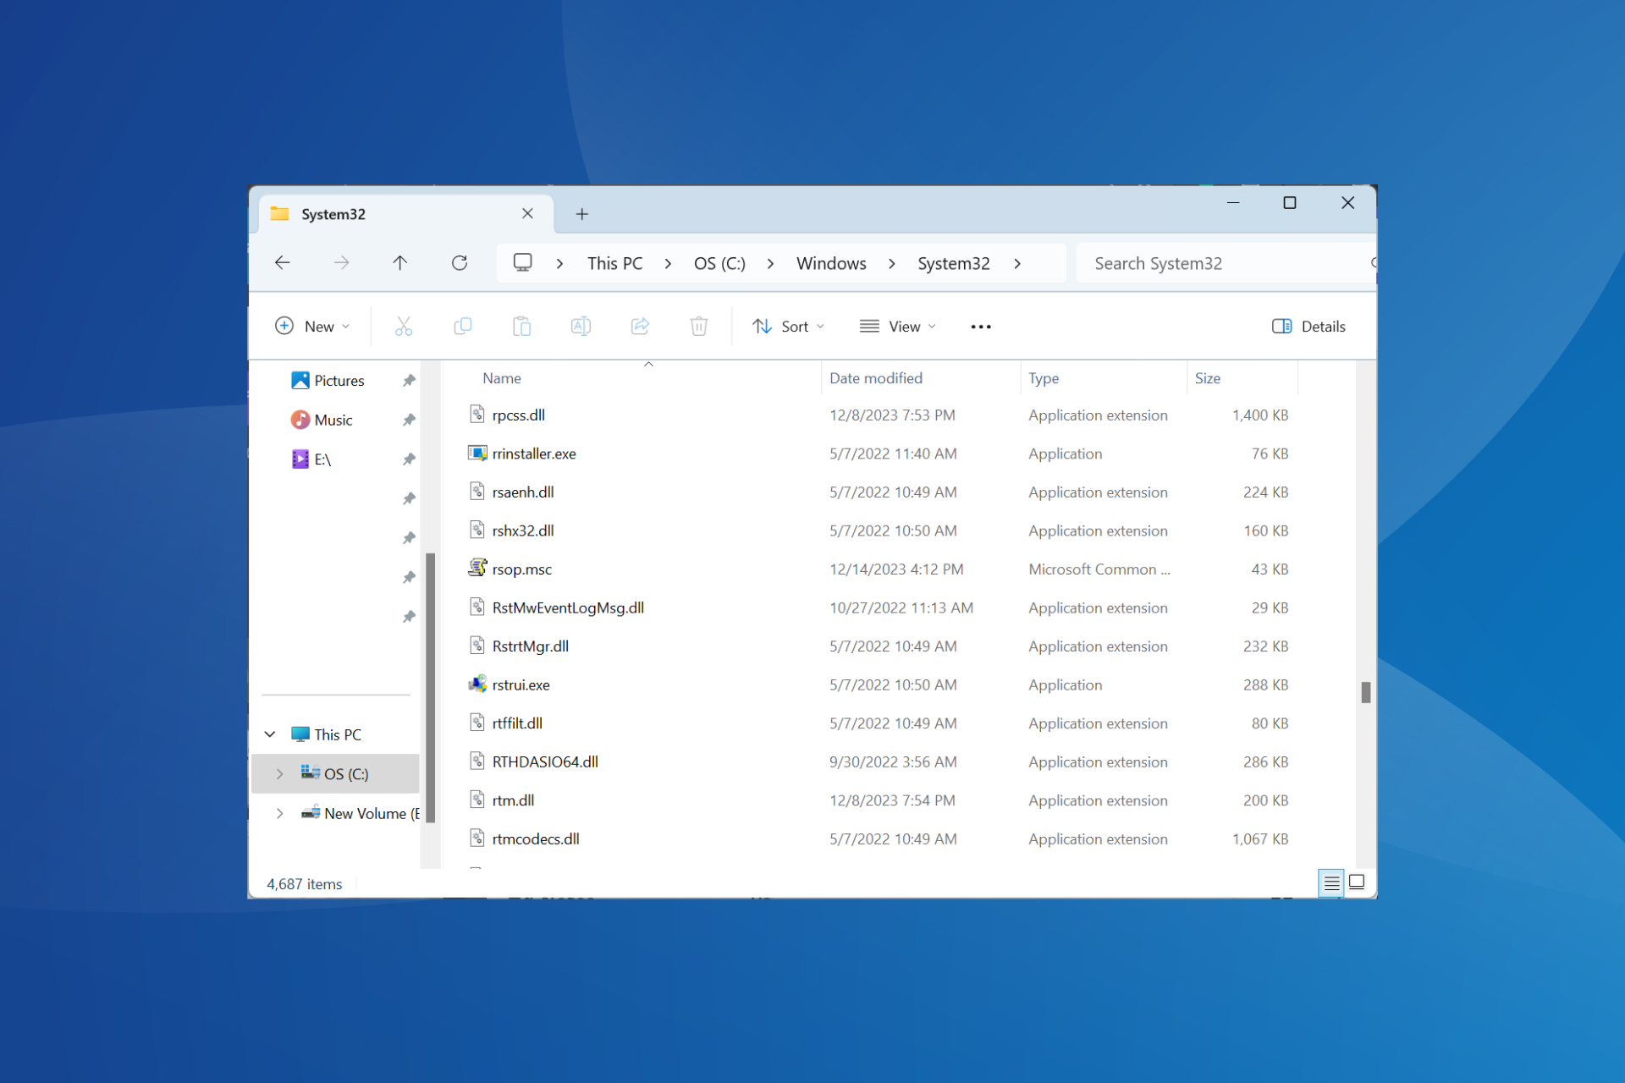Navigate to Windows in the breadcrumb
This screenshot has width=1625, height=1083.
point(831,263)
